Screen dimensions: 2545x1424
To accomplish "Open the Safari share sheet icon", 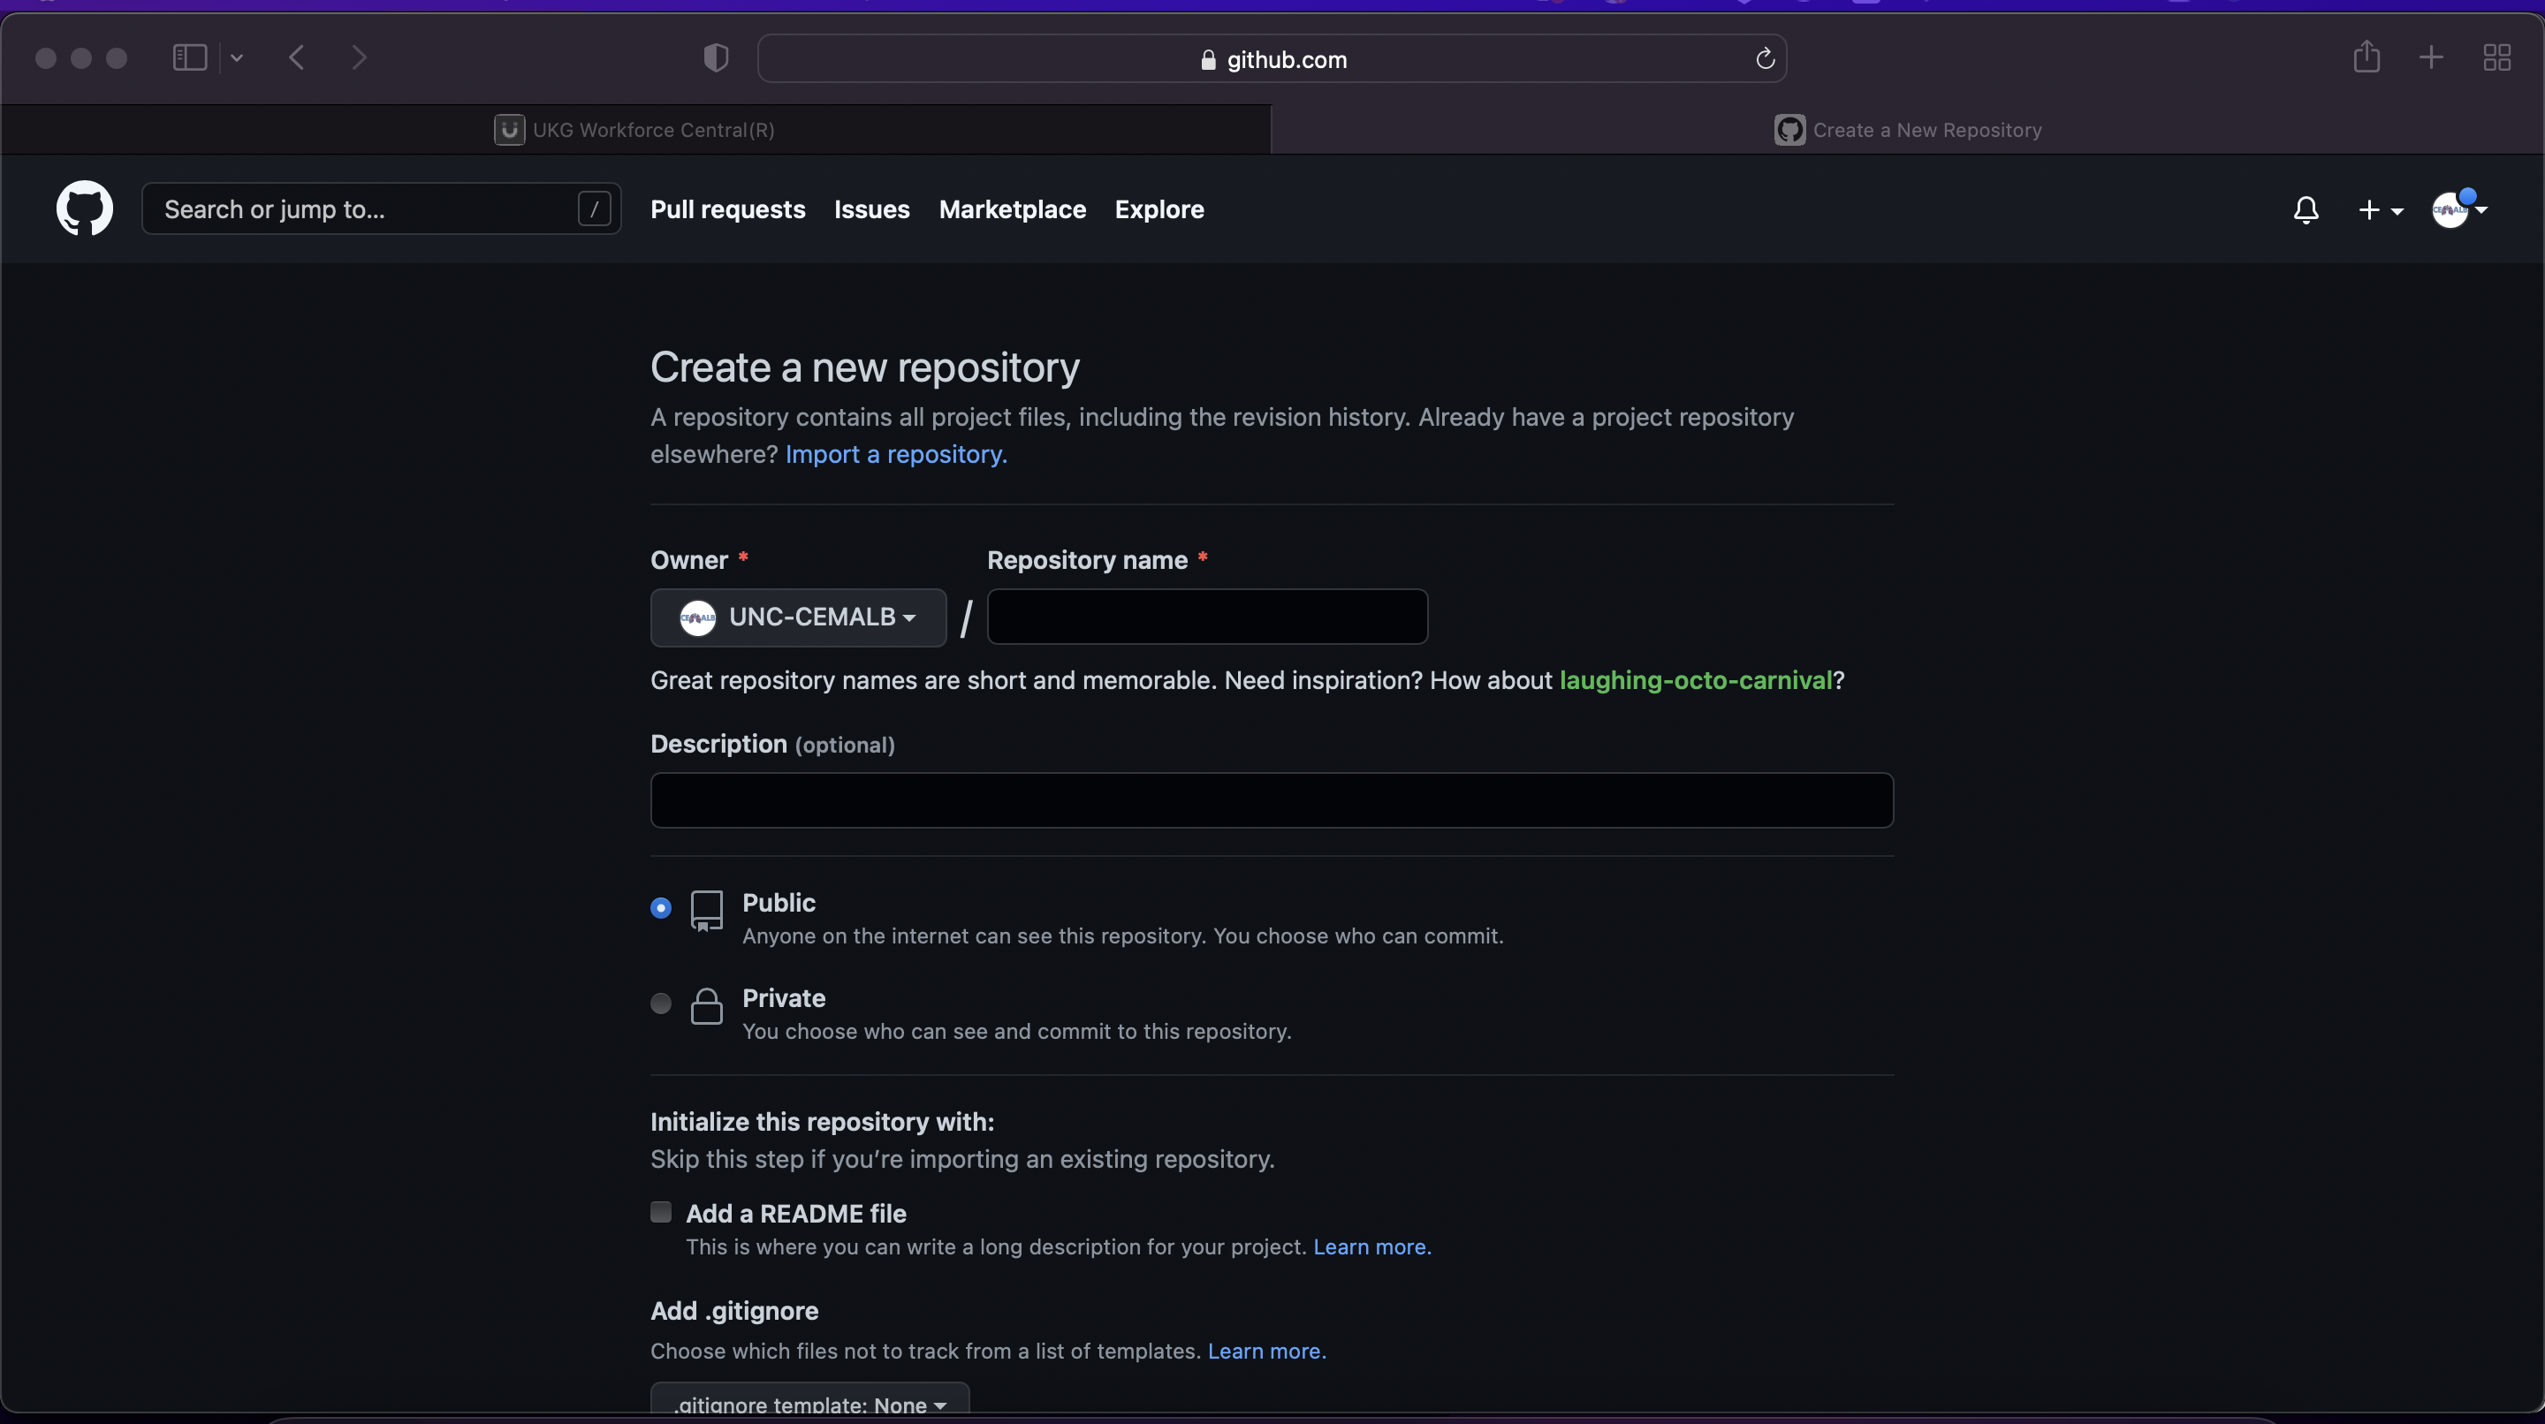I will click(2366, 57).
